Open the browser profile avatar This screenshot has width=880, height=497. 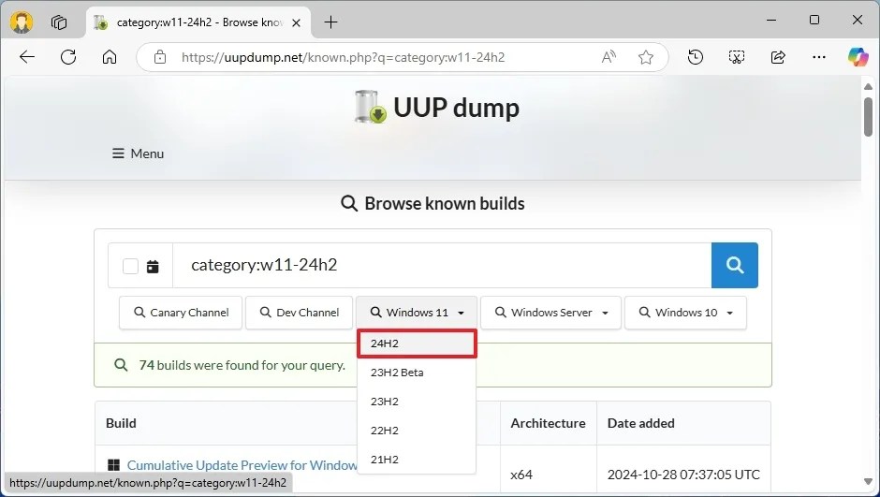[x=22, y=22]
